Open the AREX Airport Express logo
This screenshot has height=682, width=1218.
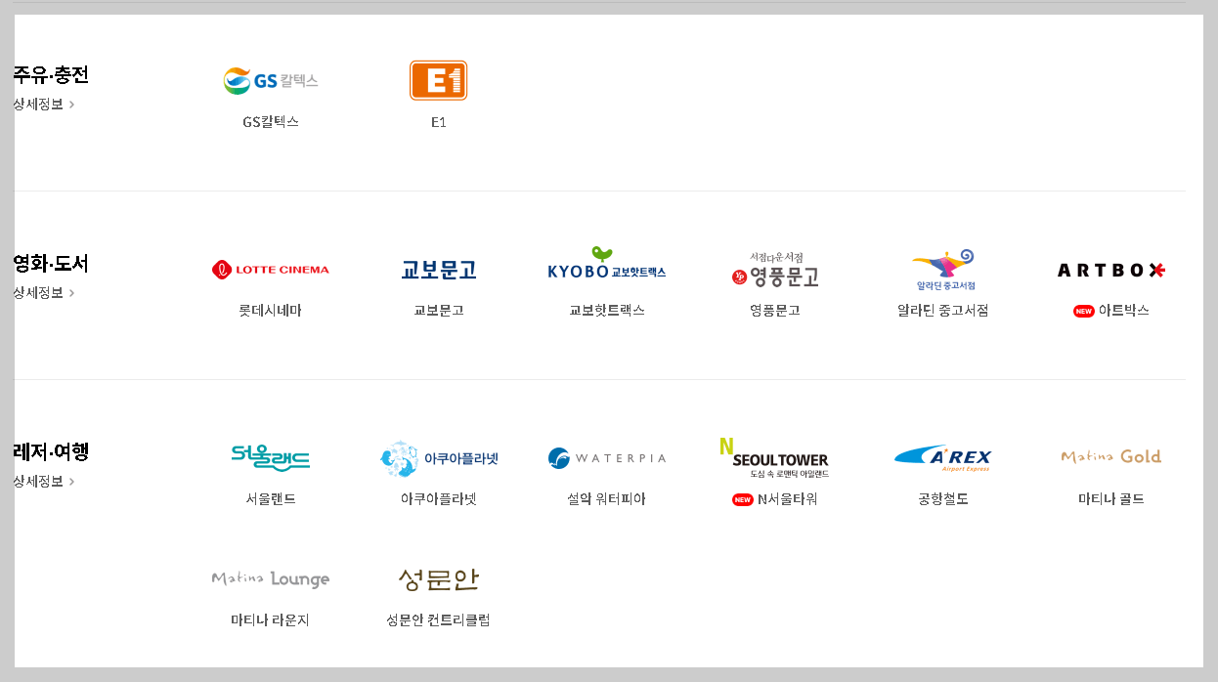[x=943, y=458]
